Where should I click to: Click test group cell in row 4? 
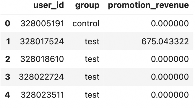pos(92,95)
